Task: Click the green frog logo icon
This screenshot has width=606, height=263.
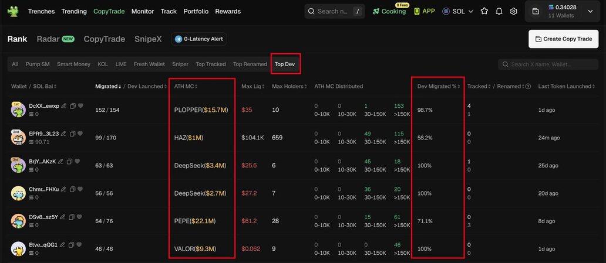Action: click(13, 11)
